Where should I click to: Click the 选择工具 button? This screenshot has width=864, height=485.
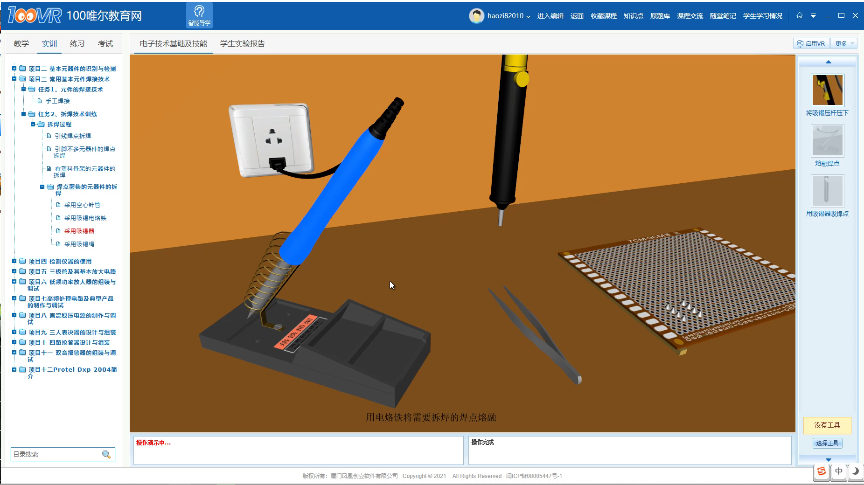tap(827, 443)
